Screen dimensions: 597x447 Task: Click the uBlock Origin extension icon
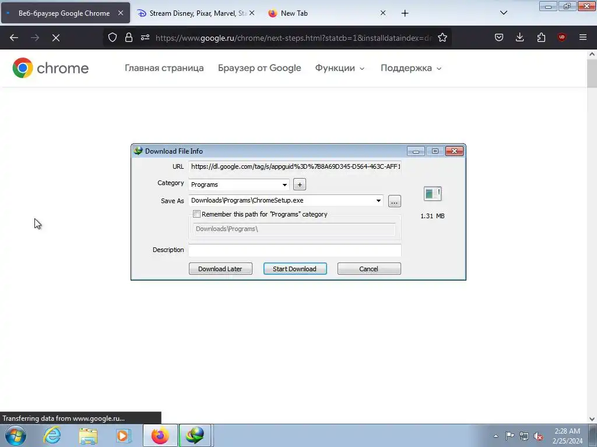click(561, 37)
